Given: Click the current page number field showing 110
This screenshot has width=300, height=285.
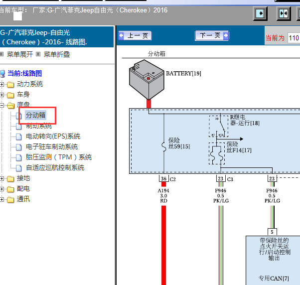Looking at the screenshot, I should [x=294, y=38].
